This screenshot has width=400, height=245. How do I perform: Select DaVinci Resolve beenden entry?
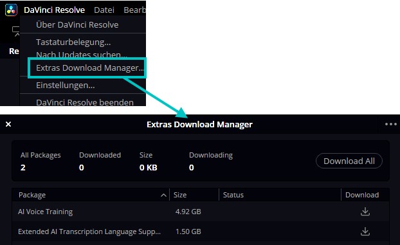pyautogui.click(x=85, y=102)
